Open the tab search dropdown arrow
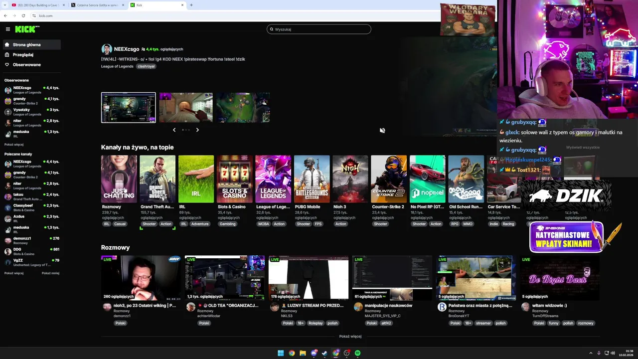Viewport: 638px width, 359px height. click(x=4, y=5)
